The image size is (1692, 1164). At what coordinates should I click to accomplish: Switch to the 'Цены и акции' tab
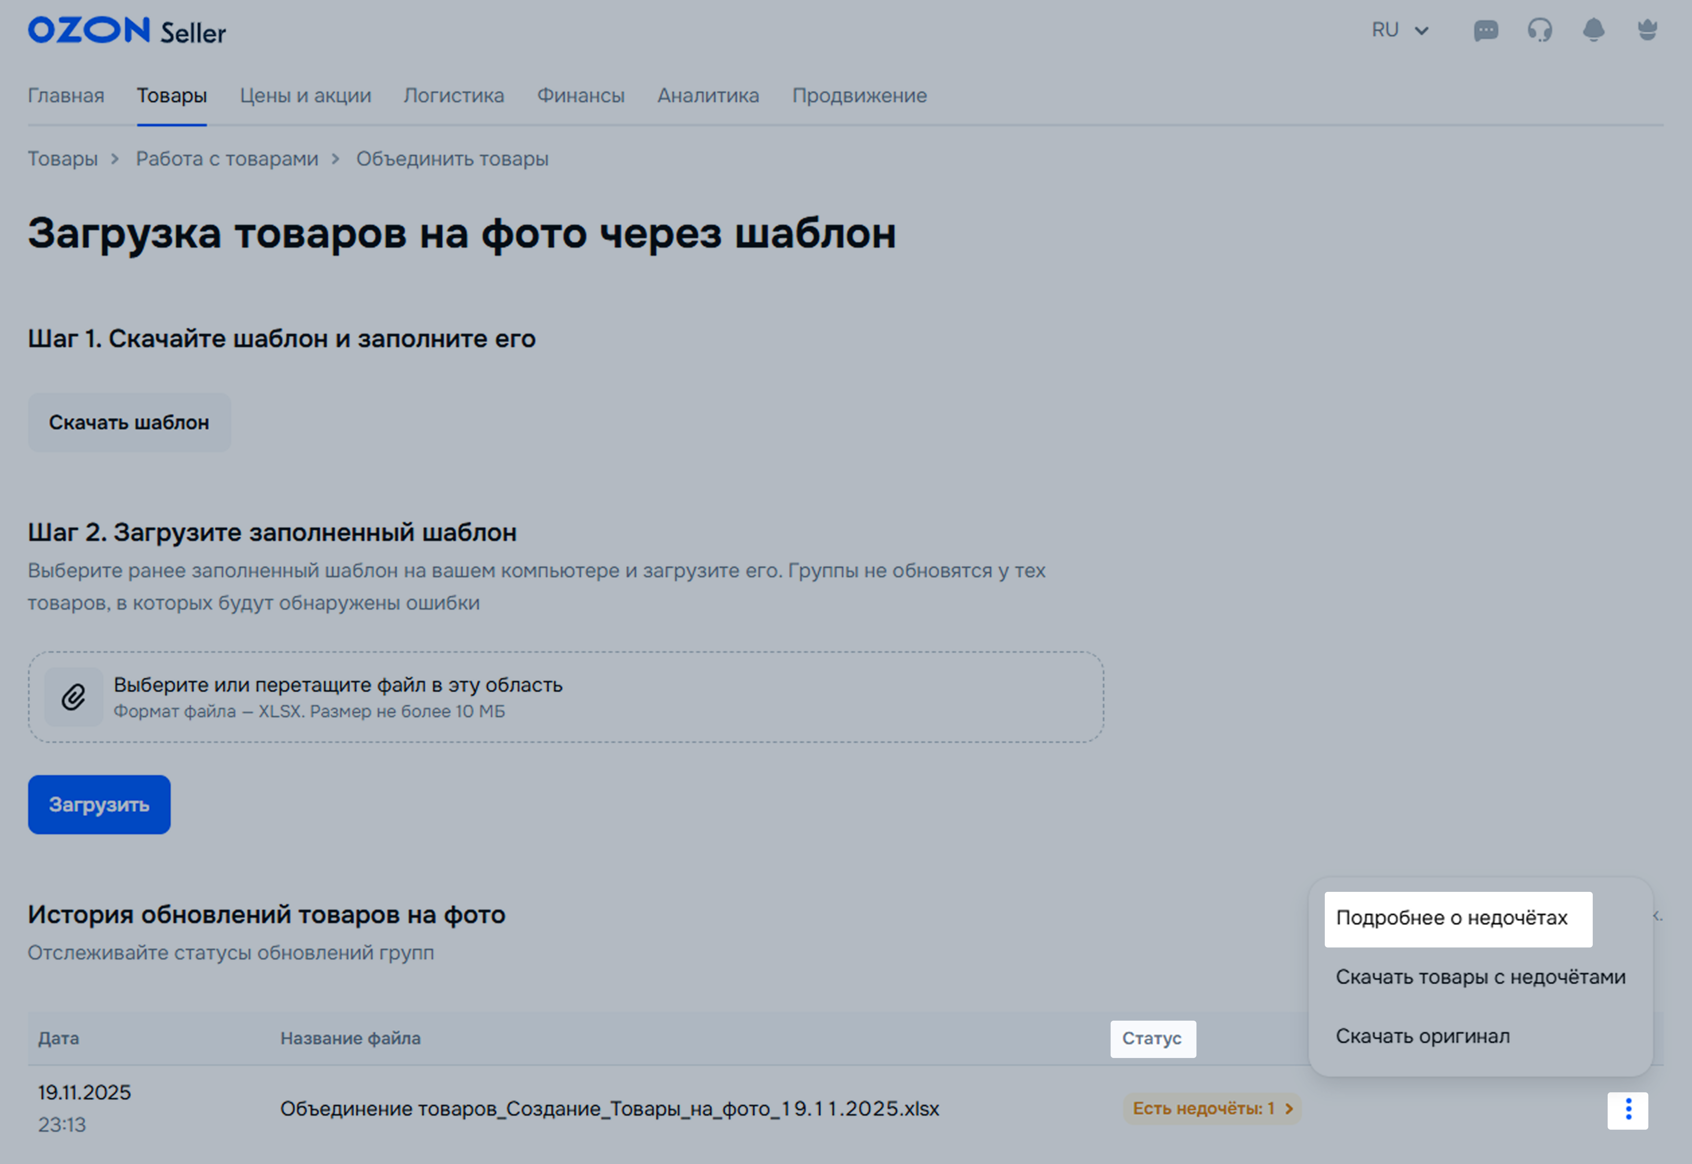pyautogui.click(x=306, y=96)
